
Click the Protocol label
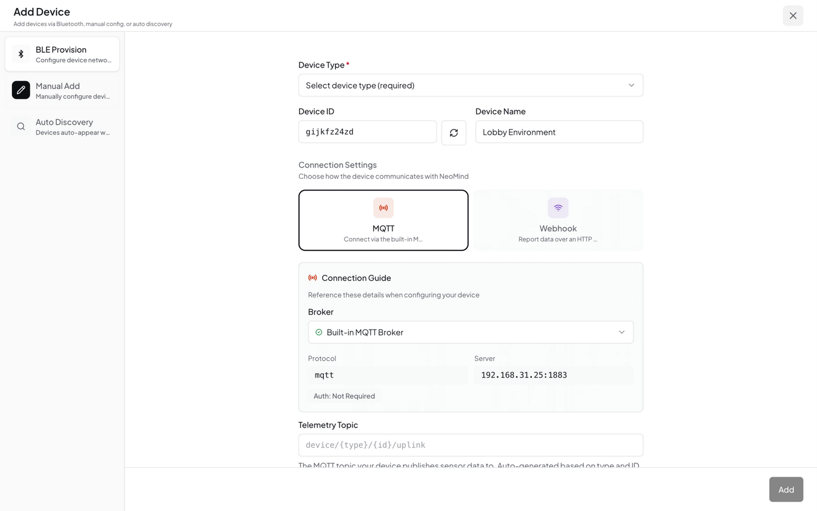click(322, 358)
